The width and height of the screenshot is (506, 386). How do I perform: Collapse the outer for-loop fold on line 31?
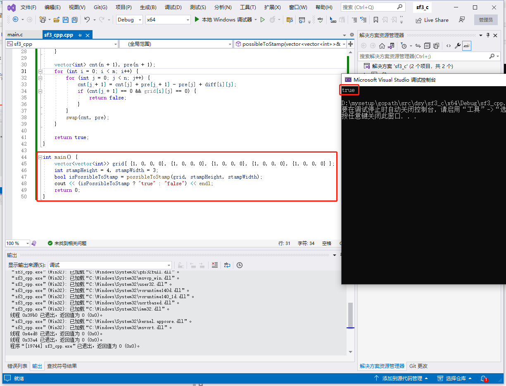click(x=40, y=71)
